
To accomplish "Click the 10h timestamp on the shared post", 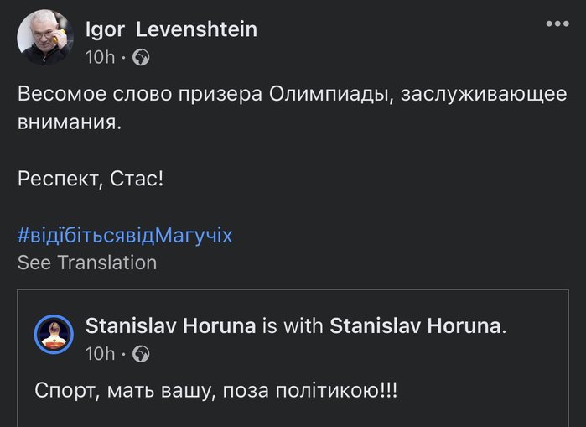I will [x=100, y=354].
